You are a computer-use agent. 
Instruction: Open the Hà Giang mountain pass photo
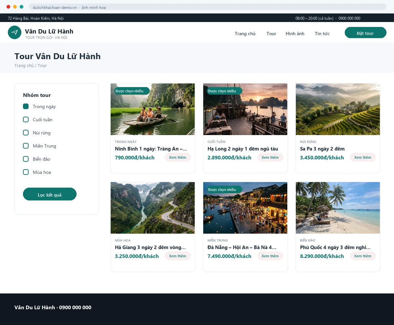pyautogui.click(x=153, y=208)
